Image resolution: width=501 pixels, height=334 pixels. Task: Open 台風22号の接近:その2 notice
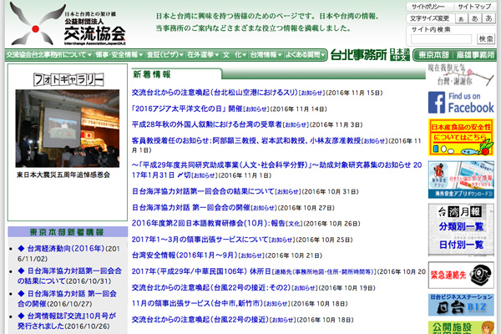click(x=211, y=287)
